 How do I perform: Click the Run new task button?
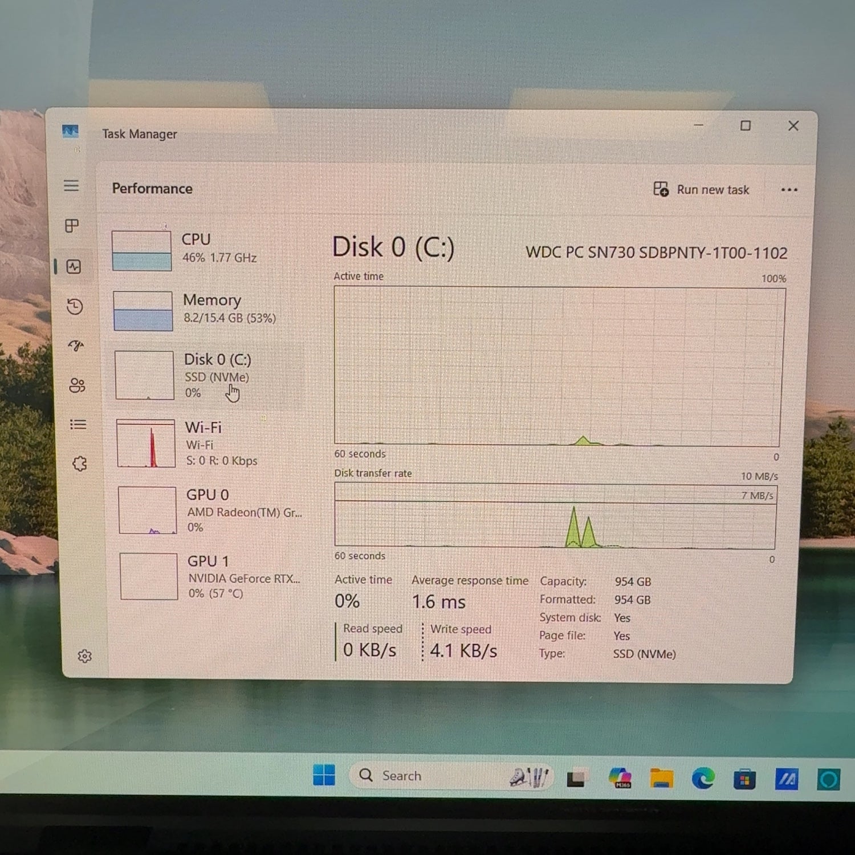point(701,190)
